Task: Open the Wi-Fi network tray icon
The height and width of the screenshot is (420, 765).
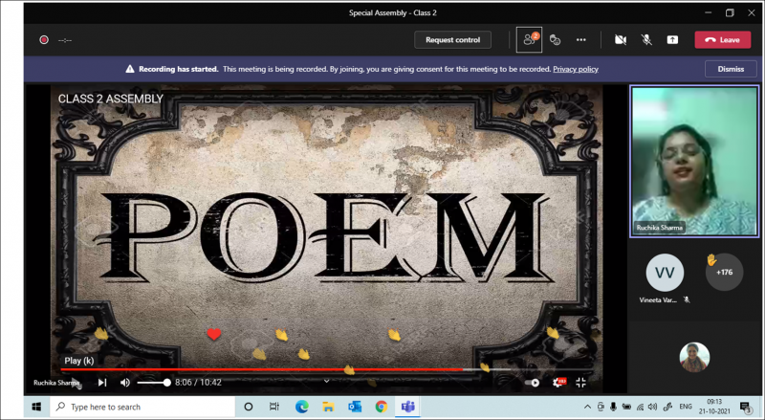Action: pyautogui.click(x=640, y=407)
